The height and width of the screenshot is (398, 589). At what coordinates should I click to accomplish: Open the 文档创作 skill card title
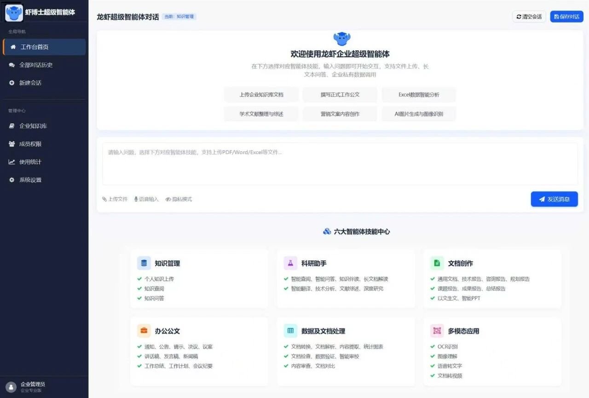[x=461, y=264]
